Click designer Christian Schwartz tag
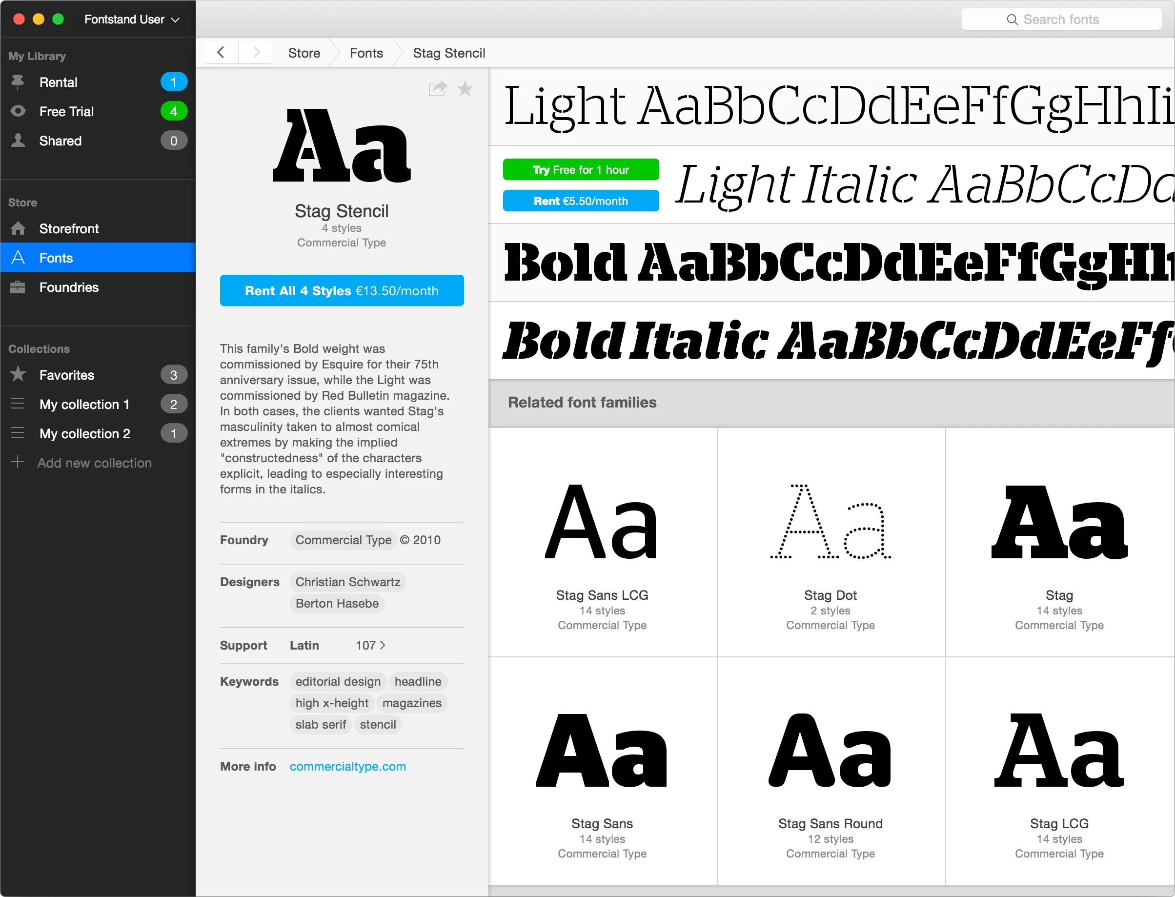 (347, 582)
